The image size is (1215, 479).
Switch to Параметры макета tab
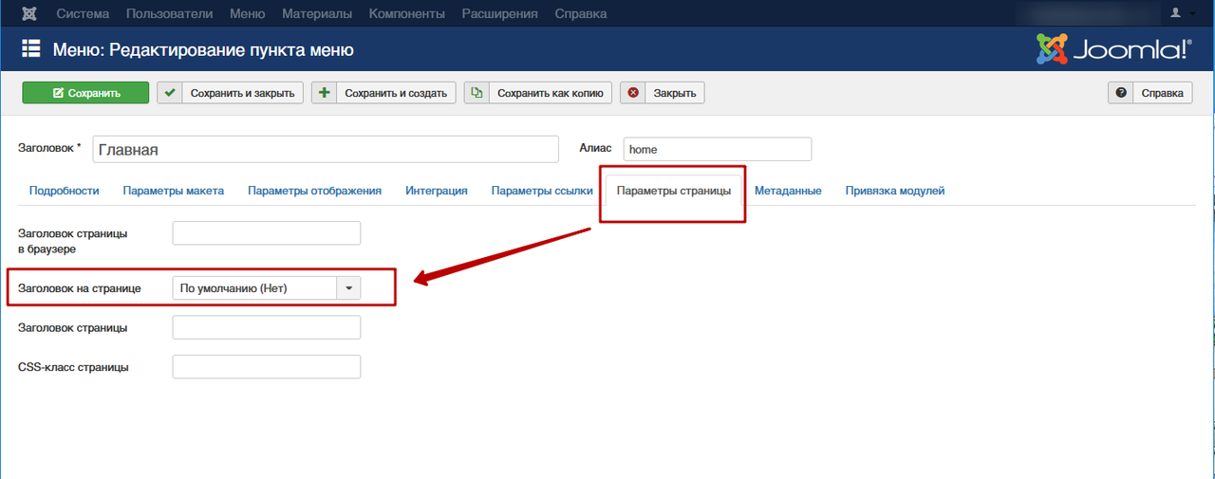click(174, 191)
